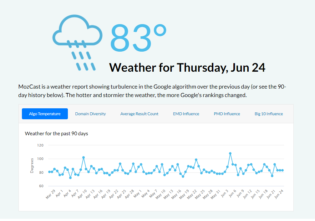Click the Jun 5 peak data point
This screenshot has width=315, height=221.
click(230, 153)
